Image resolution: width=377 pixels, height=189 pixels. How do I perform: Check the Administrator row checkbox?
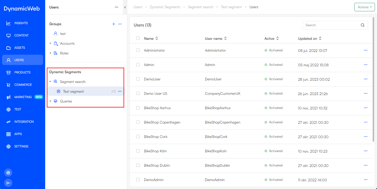(138, 50)
